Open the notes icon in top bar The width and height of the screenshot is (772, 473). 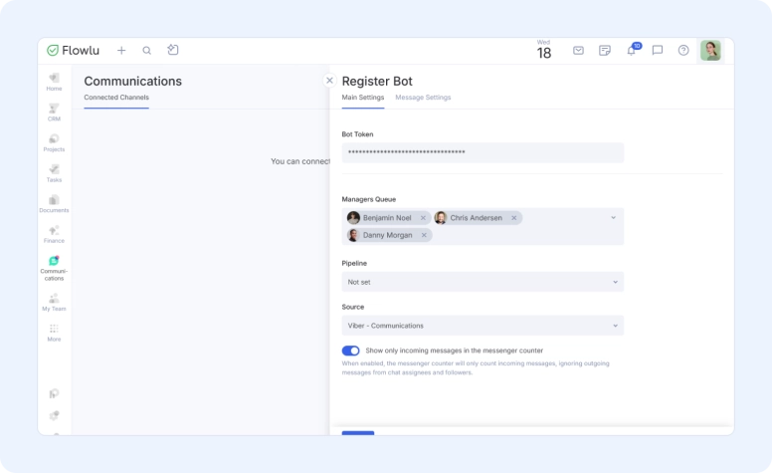(x=605, y=50)
